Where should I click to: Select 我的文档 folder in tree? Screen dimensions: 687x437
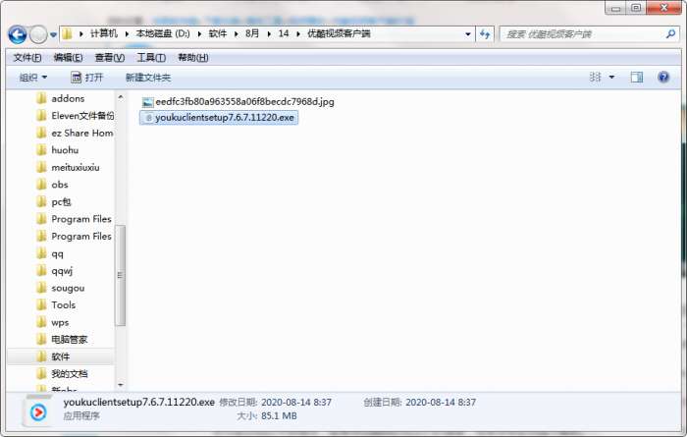70,374
